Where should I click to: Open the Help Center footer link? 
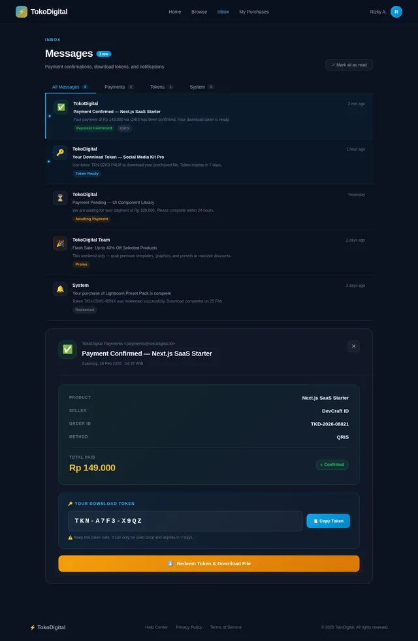[x=156, y=627]
